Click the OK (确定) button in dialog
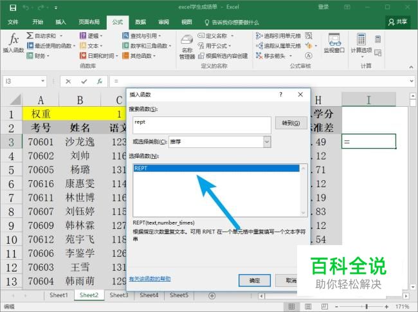Screen dimensions: 418x312 [x=255, y=280]
